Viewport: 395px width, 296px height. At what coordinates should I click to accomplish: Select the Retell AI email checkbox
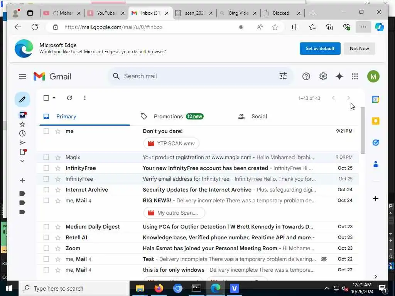(x=46, y=237)
